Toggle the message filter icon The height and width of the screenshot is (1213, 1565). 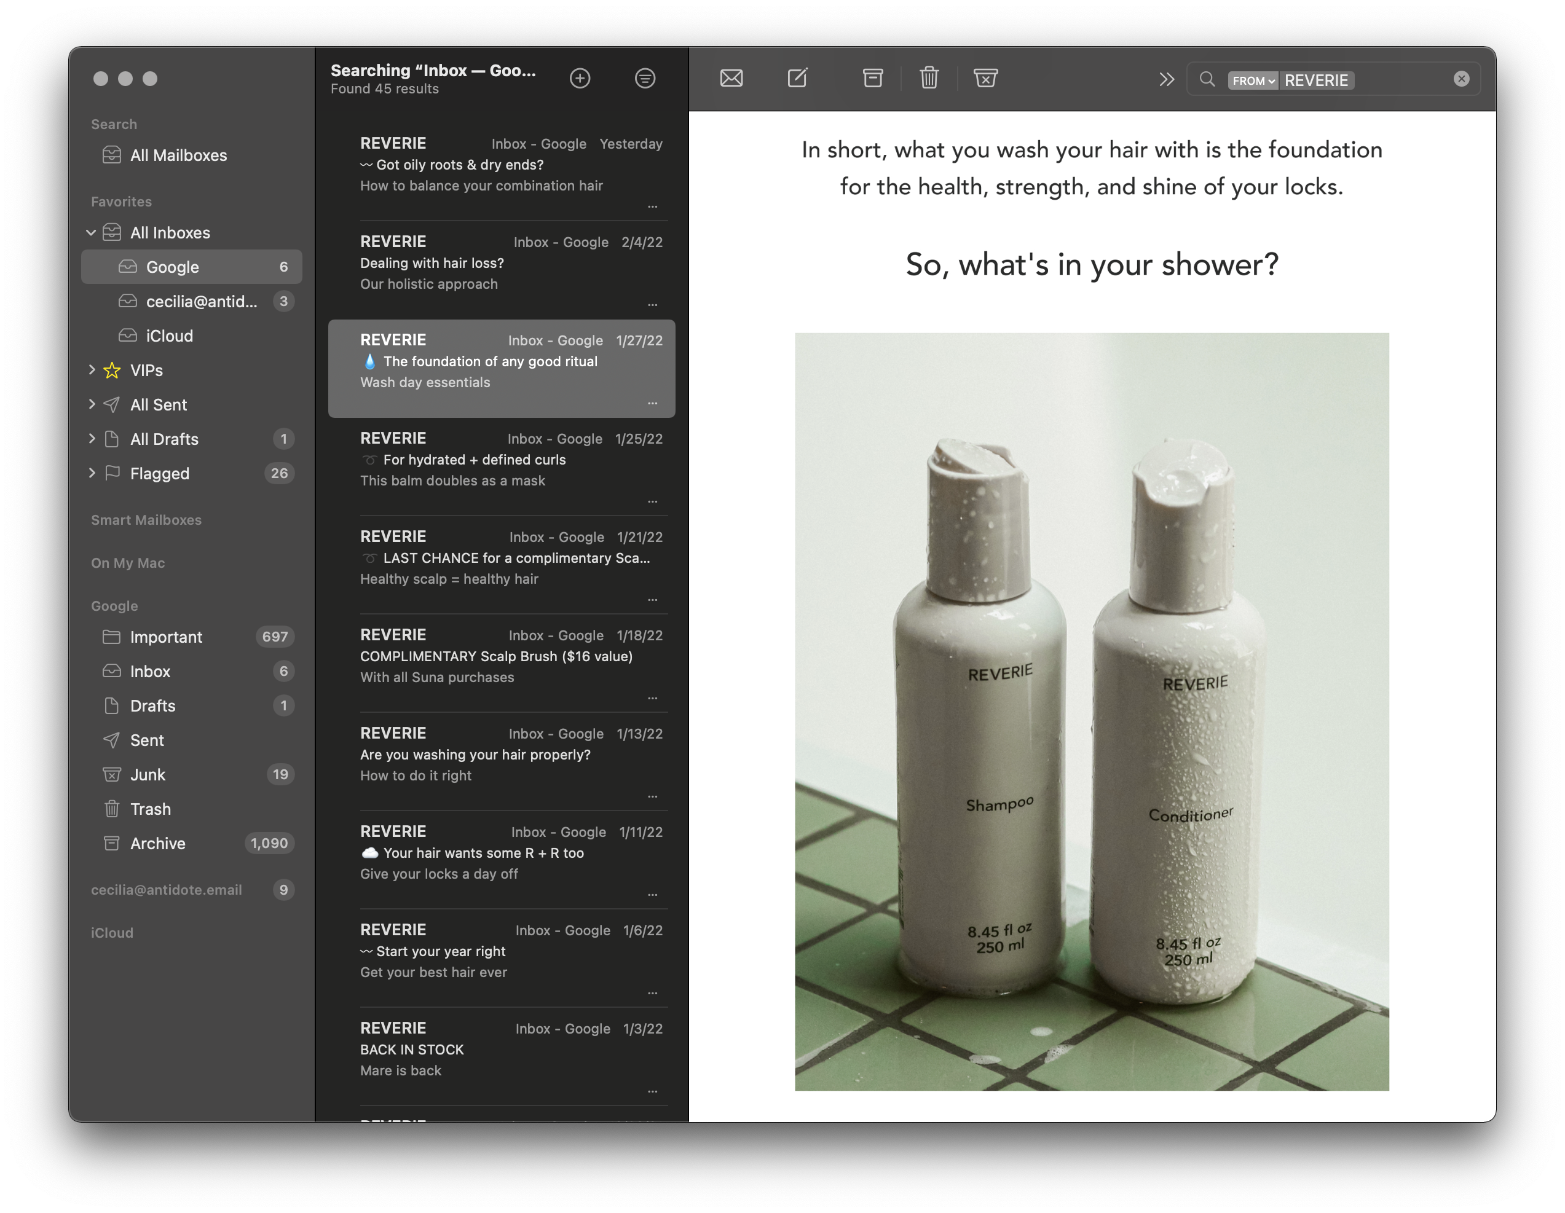click(x=645, y=78)
